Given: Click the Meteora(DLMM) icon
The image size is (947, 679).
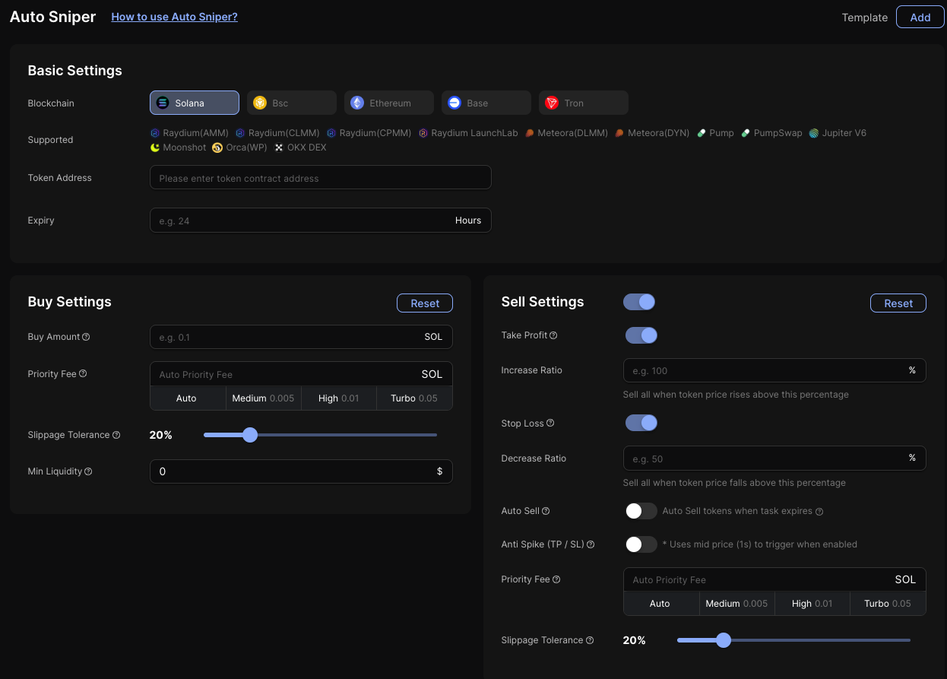Looking at the screenshot, I should point(530,133).
